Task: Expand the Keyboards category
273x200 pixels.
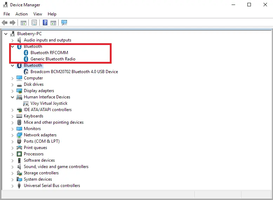Action: pyautogui.click(x=12, y=116)
